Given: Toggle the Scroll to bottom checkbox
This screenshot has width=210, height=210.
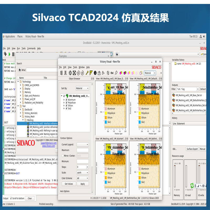Looking at the screenshot, I should 11,198.
